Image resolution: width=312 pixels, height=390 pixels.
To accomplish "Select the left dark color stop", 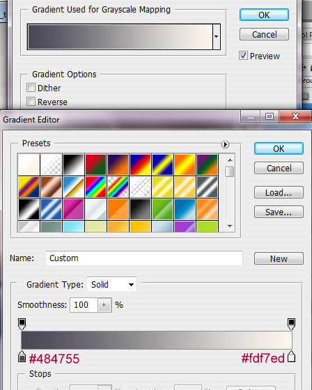I will coord(22,356).
